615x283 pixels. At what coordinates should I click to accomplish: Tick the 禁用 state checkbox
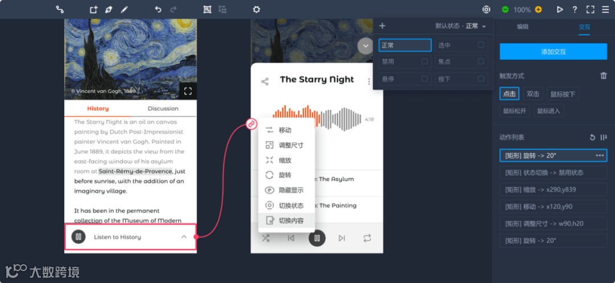click(424, 61)
